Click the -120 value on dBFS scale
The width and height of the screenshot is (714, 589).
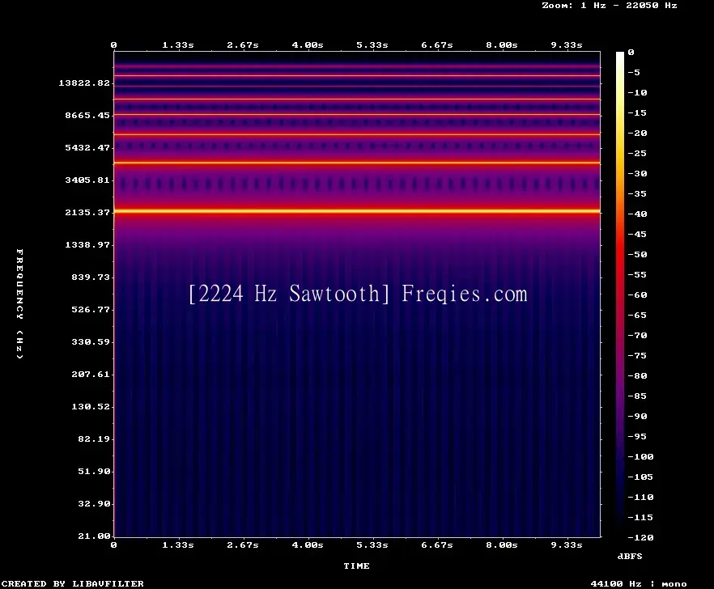[x=640, y=537]
